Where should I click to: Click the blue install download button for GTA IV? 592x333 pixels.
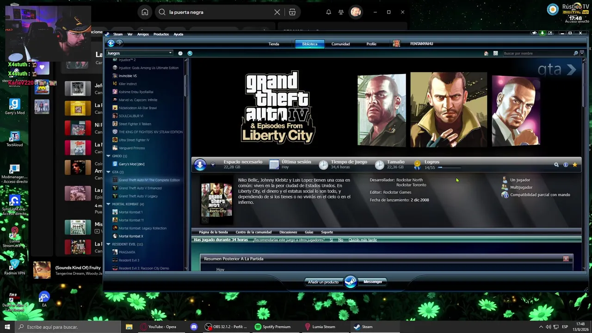200,165
